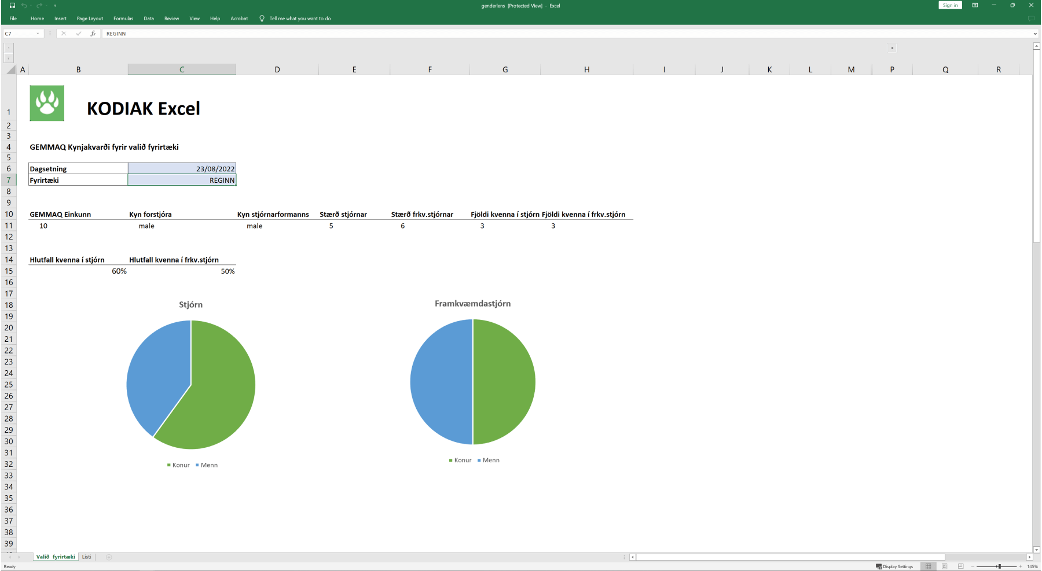Screen dimensions: 1042x571
Task: Click the 50% cell for frkv.stjórn
Action: (x=182, y=271)
